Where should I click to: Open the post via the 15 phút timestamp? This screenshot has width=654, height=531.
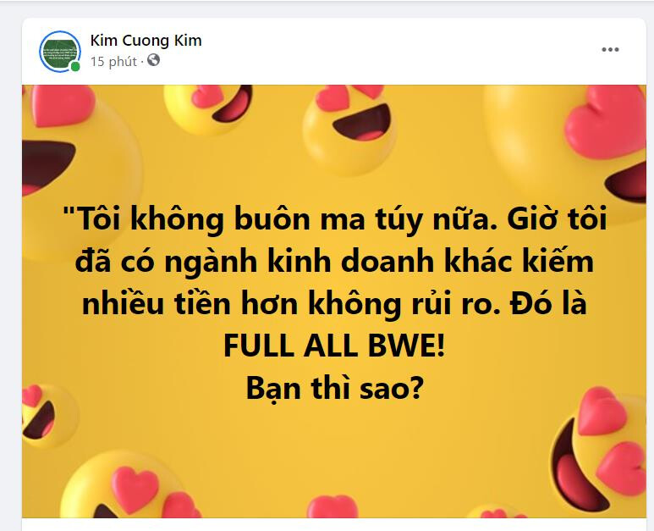pos(113,62)
